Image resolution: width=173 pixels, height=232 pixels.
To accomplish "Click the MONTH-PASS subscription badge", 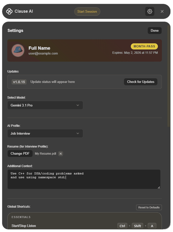I will [x=144, y=46].
